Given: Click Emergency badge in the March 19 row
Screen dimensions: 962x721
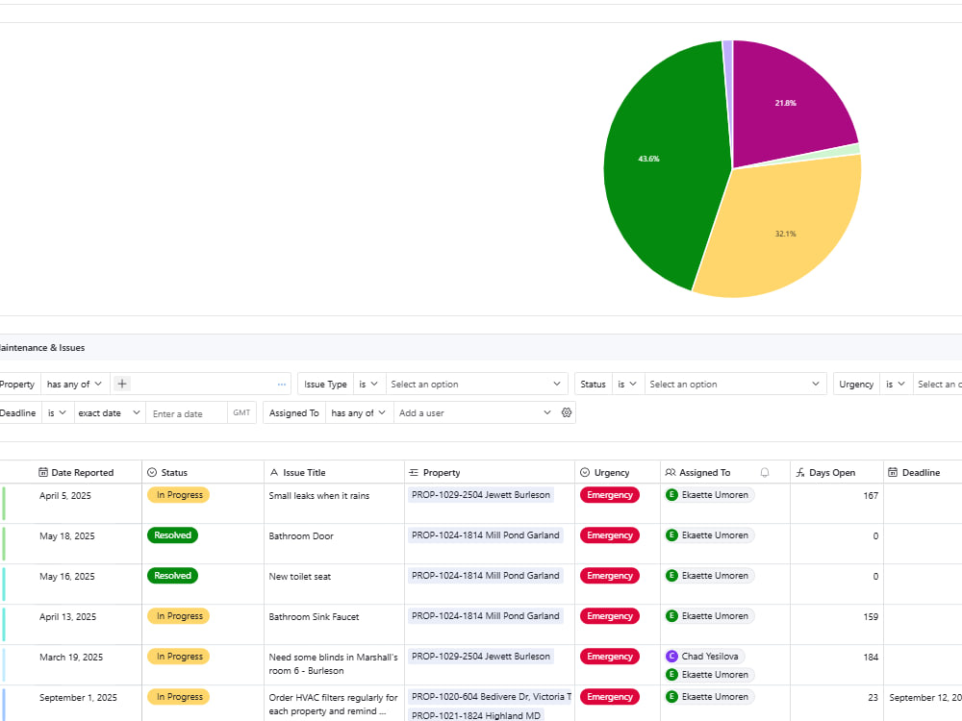Looking at the screenshot, I should pos(610,656).
